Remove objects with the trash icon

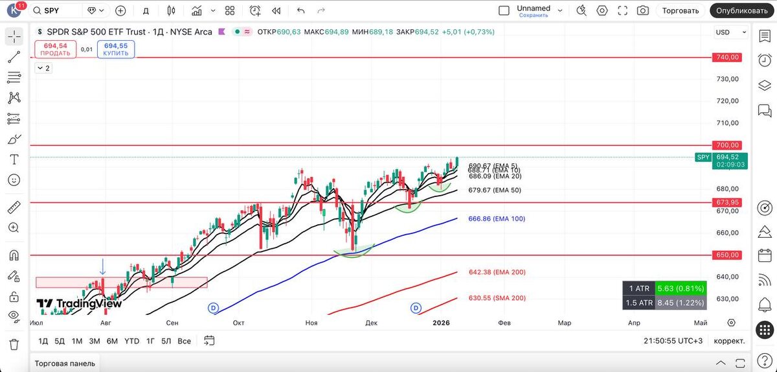coord(14,344)
